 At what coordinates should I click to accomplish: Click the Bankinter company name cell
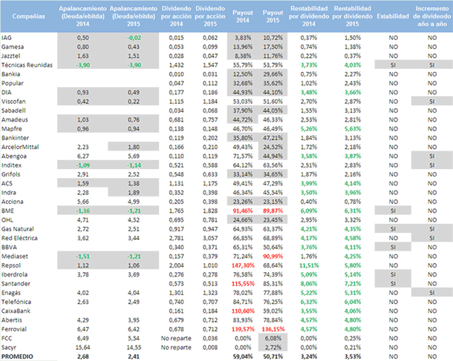tap(15, 138)
